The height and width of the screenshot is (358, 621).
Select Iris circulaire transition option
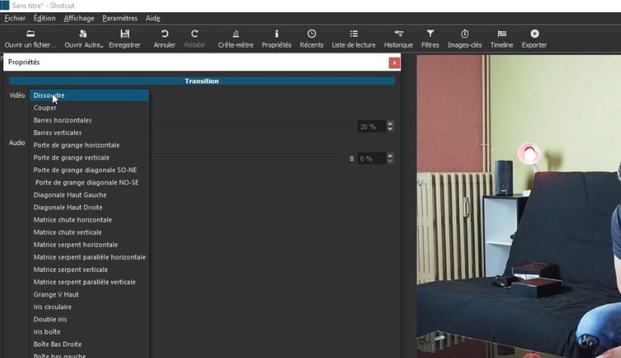[x=53, y=307]
